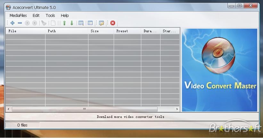Click Downlaod more video converter tools link
Screen dimensions: 263x138
[x=130, y=117]
